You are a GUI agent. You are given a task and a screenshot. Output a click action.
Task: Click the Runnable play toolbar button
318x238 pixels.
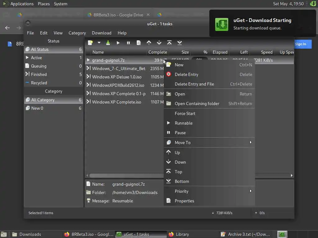(x=118, y=43)
